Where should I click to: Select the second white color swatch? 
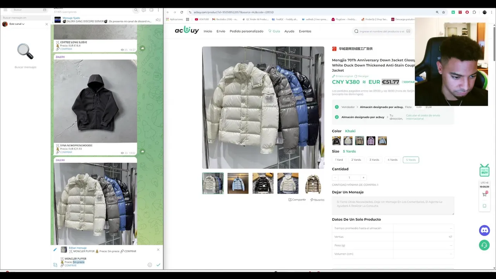coord(348,141)
